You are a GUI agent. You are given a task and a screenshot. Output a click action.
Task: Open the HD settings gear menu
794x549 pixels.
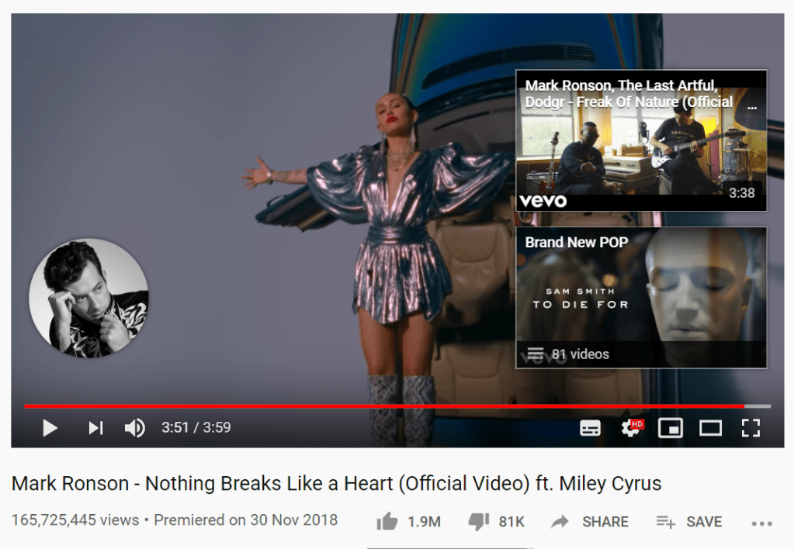tap(632, 428)
